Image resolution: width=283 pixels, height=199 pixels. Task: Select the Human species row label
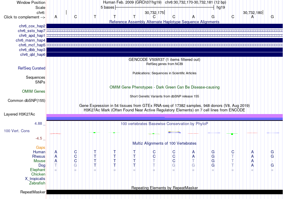(39, 152)
